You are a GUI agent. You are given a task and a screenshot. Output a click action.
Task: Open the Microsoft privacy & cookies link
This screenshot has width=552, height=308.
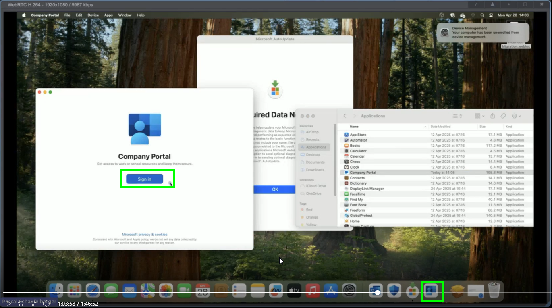point(145,235)
